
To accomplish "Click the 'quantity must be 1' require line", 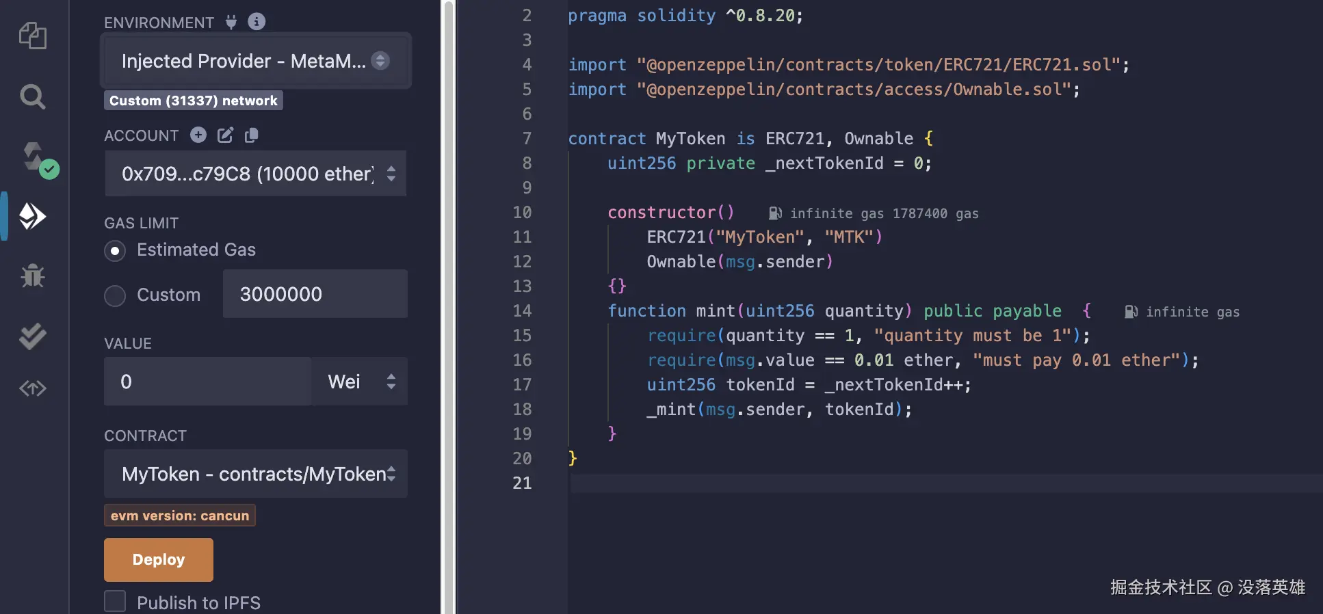I will tap(869, 336).
